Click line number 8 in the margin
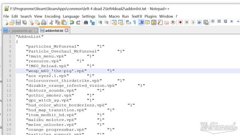Viewport: 240px width, 135px height. [10, 71]
